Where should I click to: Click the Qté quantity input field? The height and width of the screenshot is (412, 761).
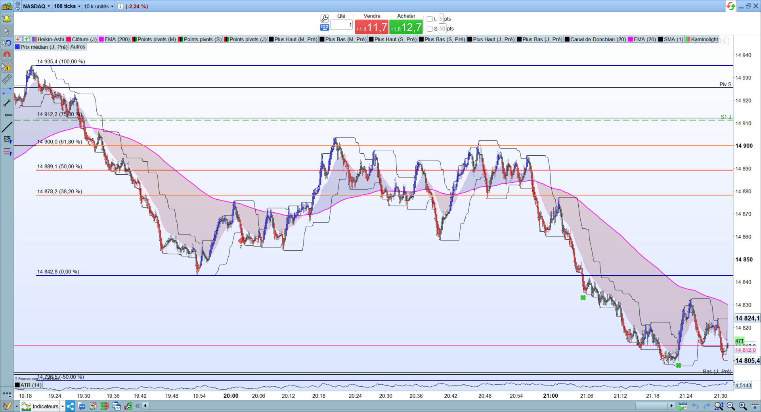point(341,25)
